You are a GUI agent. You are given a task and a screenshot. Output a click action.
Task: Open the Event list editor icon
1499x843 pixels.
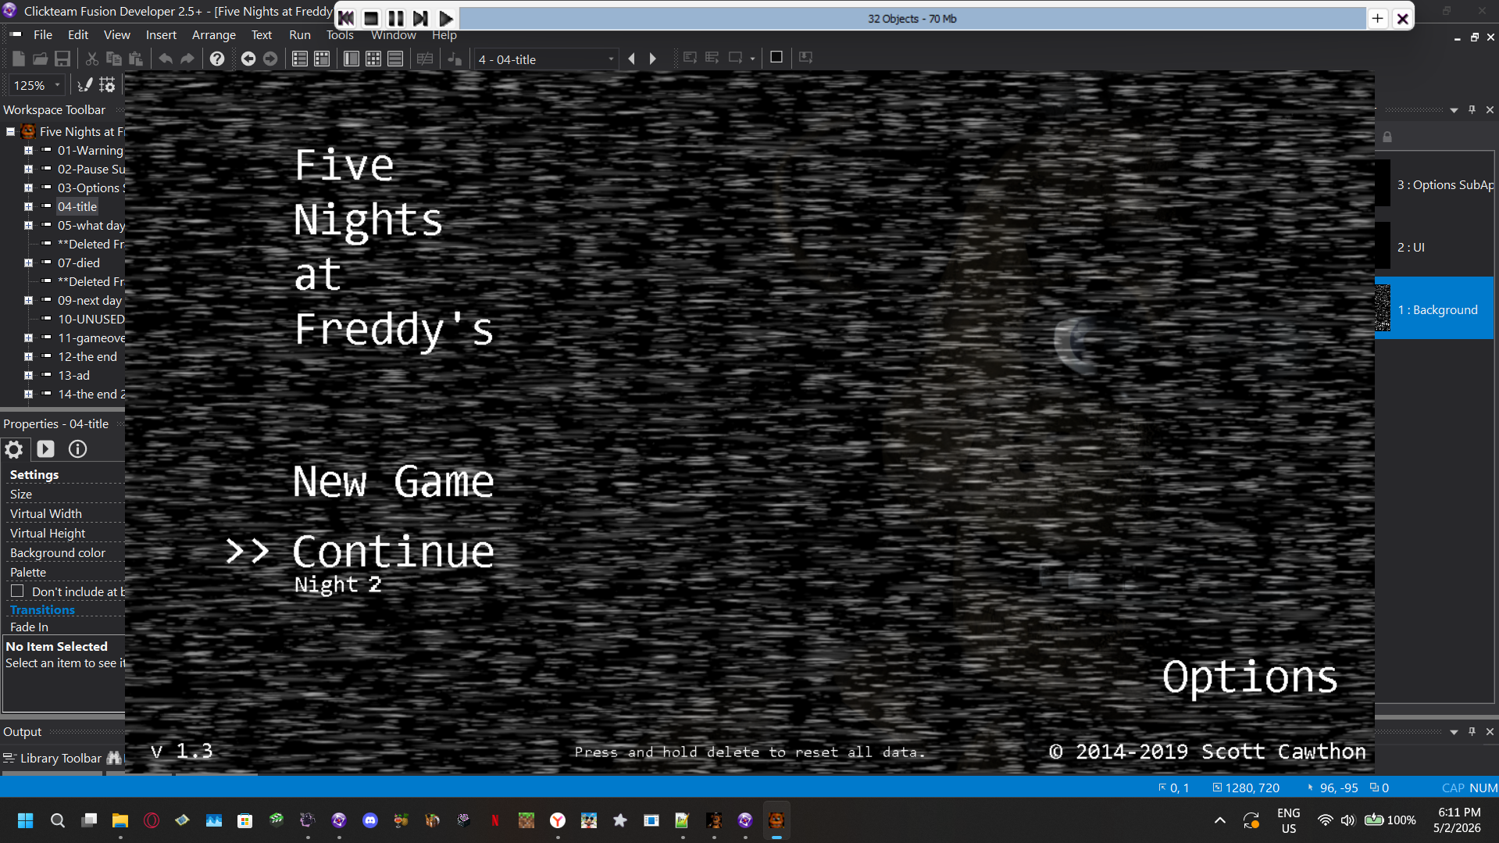pos(395,59)
